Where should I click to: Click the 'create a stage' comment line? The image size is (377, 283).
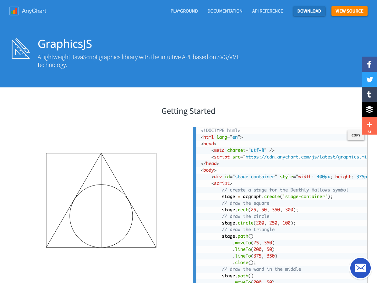click(x=285, y=190)
